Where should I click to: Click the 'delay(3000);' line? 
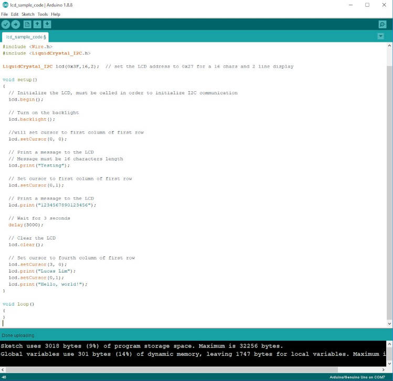[26, 225]
